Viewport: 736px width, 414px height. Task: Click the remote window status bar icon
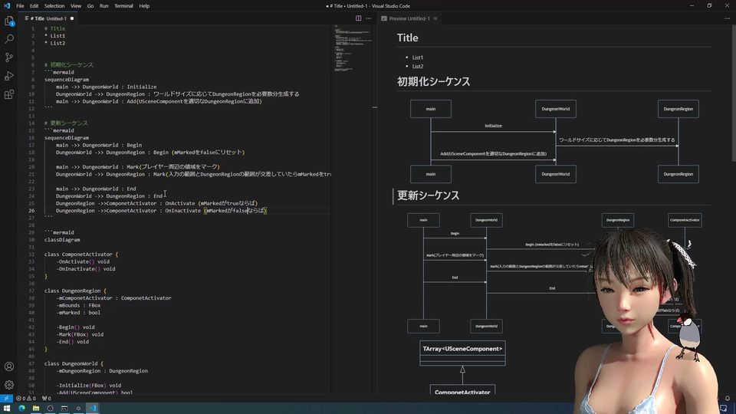pyautogui.click(x=5, y=399)
